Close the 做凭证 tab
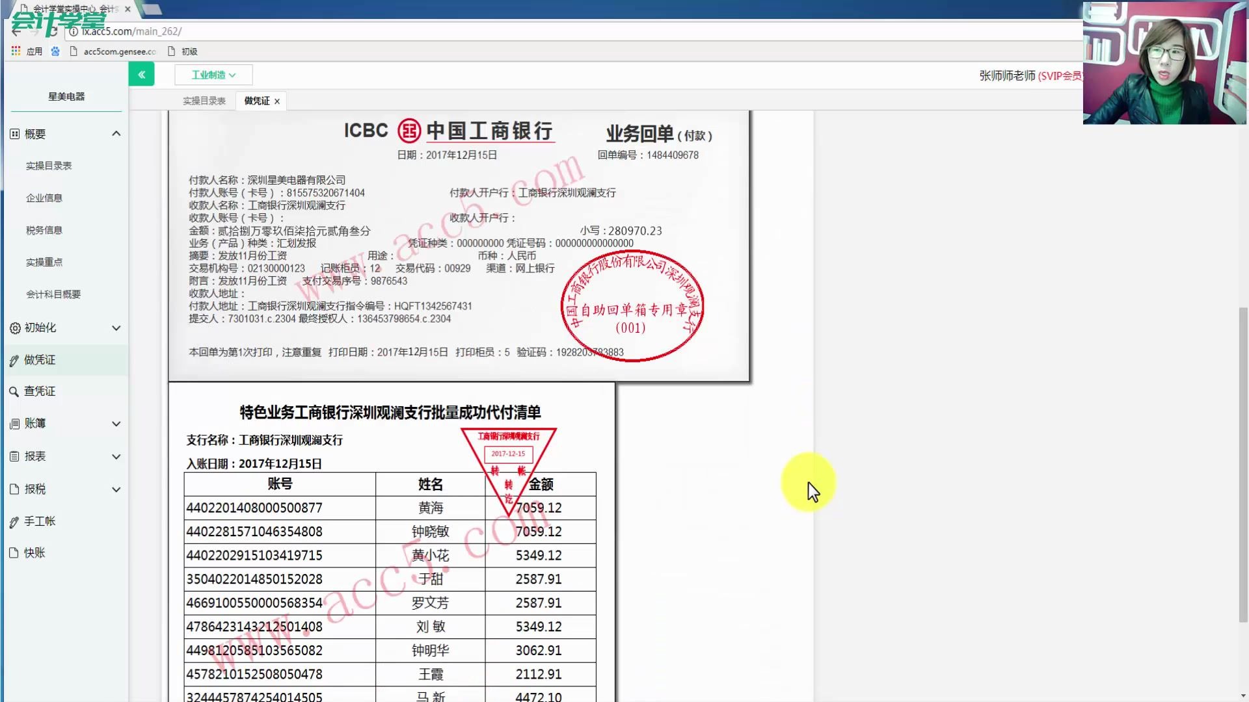This screenshot has width=1249, height=702. [277, 101]
